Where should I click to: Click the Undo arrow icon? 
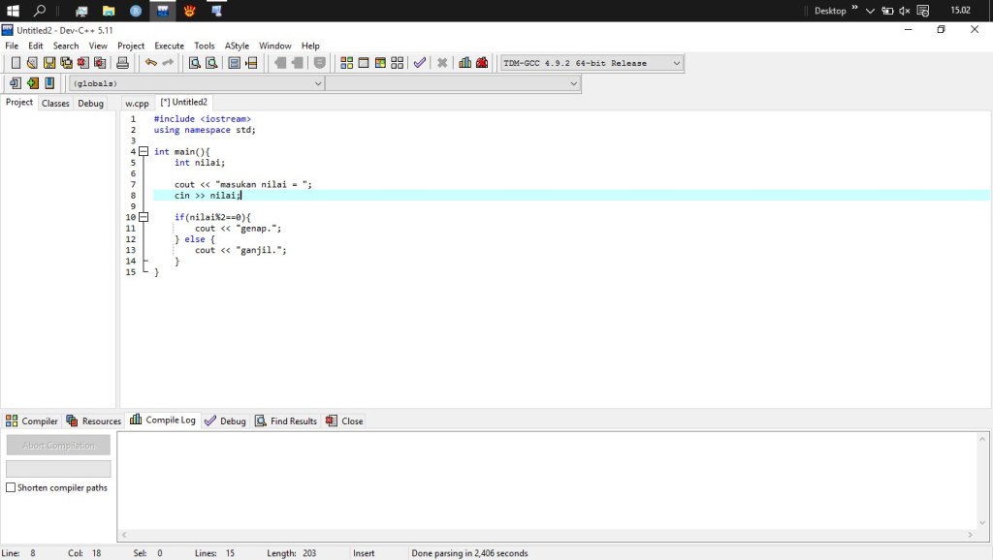point(151,63)
